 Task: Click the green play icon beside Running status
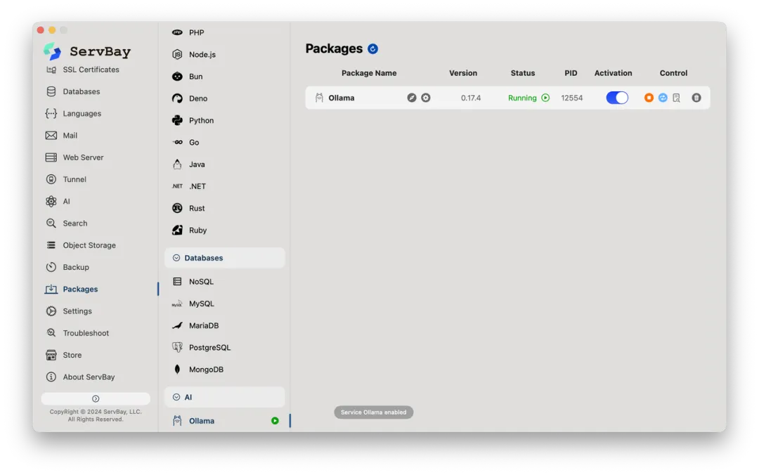pyautogui.click(x=545, y=98)
